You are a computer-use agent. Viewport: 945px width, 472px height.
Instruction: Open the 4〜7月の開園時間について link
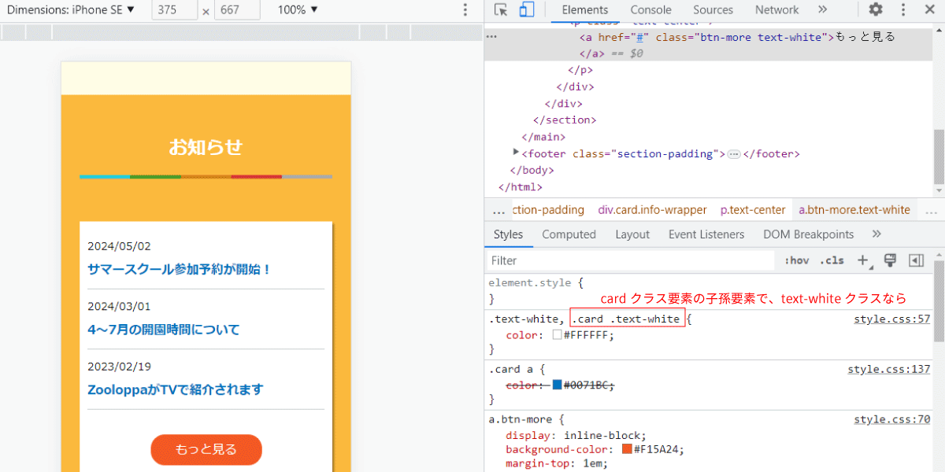(x=164, y=330)
